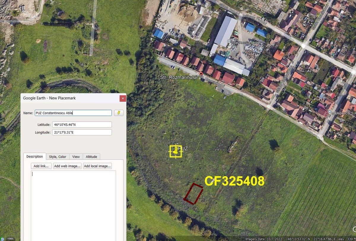The image size is (356, 241).
Task: Click the PUZ placemark label on the map
Action: (x=183, y=149)
